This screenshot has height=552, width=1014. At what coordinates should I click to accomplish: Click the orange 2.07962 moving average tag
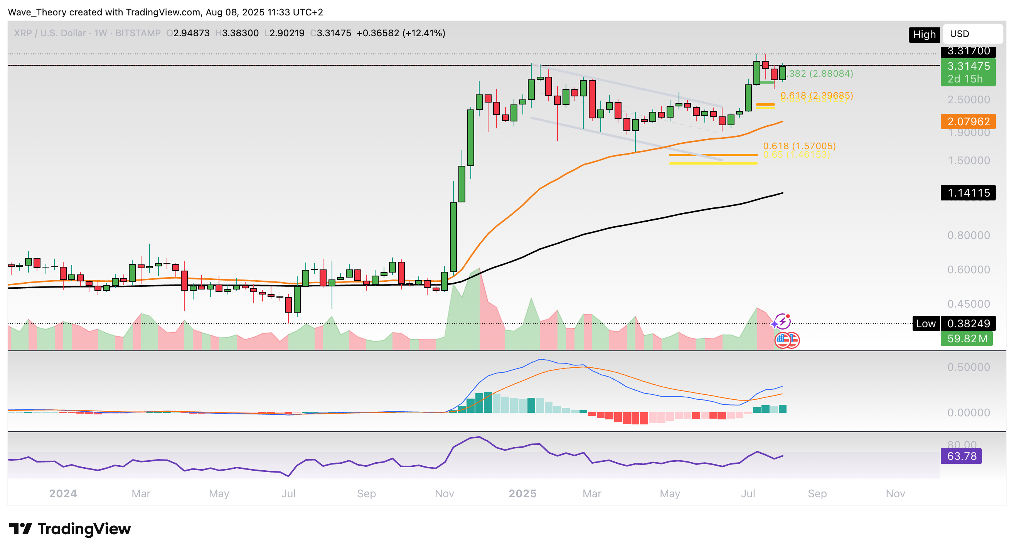click(968, 121)
